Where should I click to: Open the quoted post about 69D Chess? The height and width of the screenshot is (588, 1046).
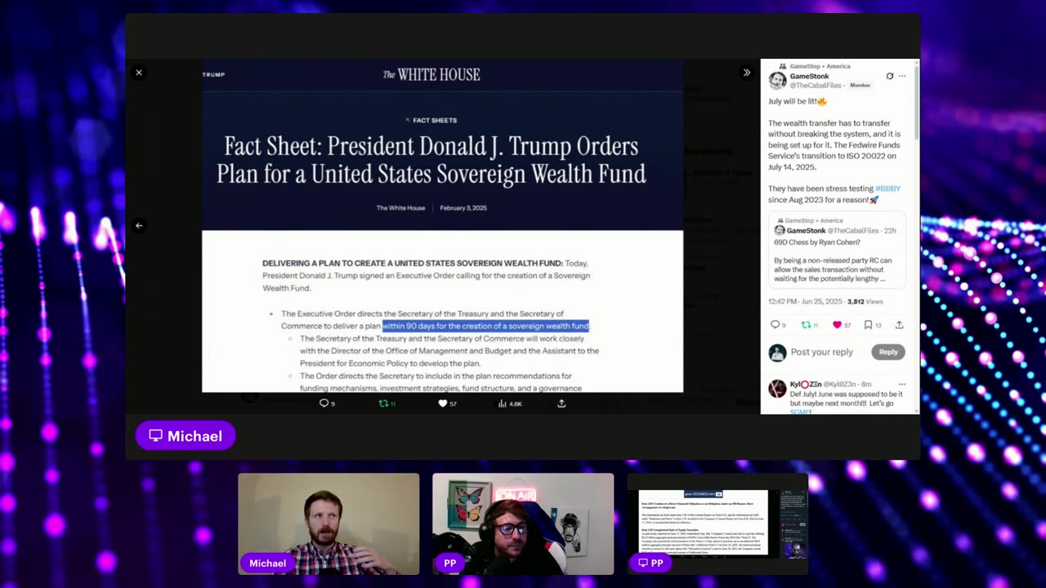click(x=837, y=250)
